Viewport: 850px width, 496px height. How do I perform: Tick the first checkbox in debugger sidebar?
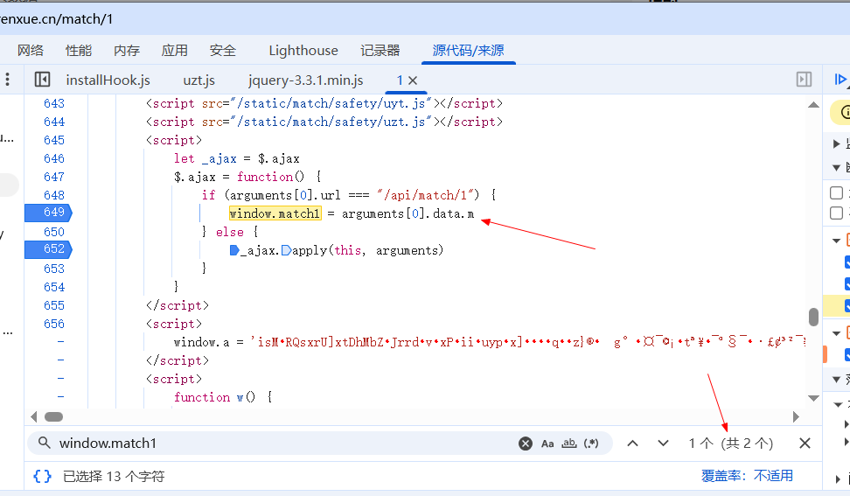pos(837,193)
